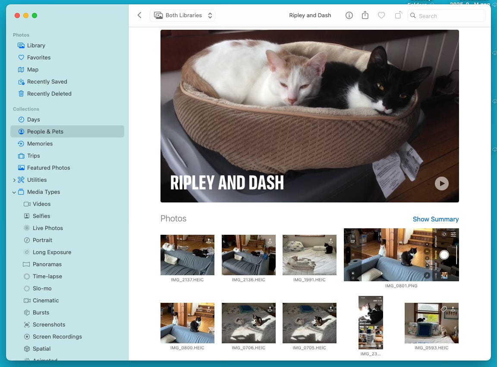Expand the Utilities section chevron
Screen dimensions: 497x367
click(14, 180)
